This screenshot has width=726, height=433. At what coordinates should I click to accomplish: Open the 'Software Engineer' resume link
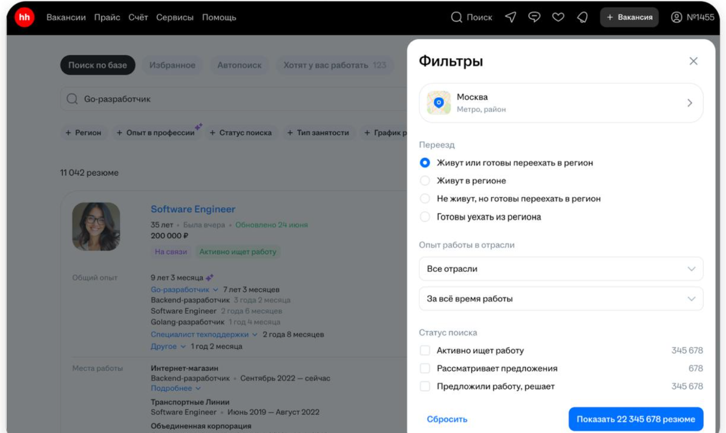(193, 209)
